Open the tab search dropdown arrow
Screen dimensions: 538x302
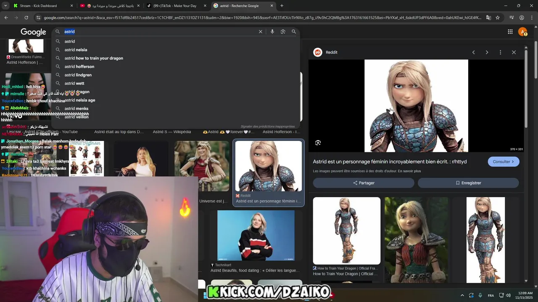[6, 6]
